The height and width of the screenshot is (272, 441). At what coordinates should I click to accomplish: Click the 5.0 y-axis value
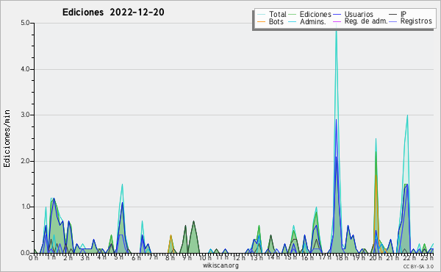click(x=25, y=23)
